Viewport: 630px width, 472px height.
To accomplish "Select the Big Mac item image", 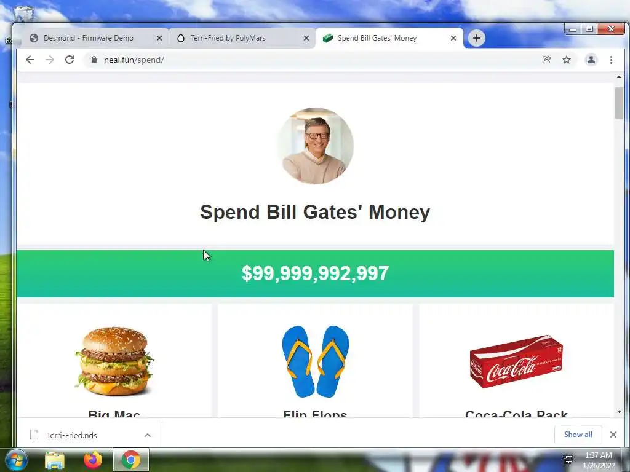I will [114, 361].
